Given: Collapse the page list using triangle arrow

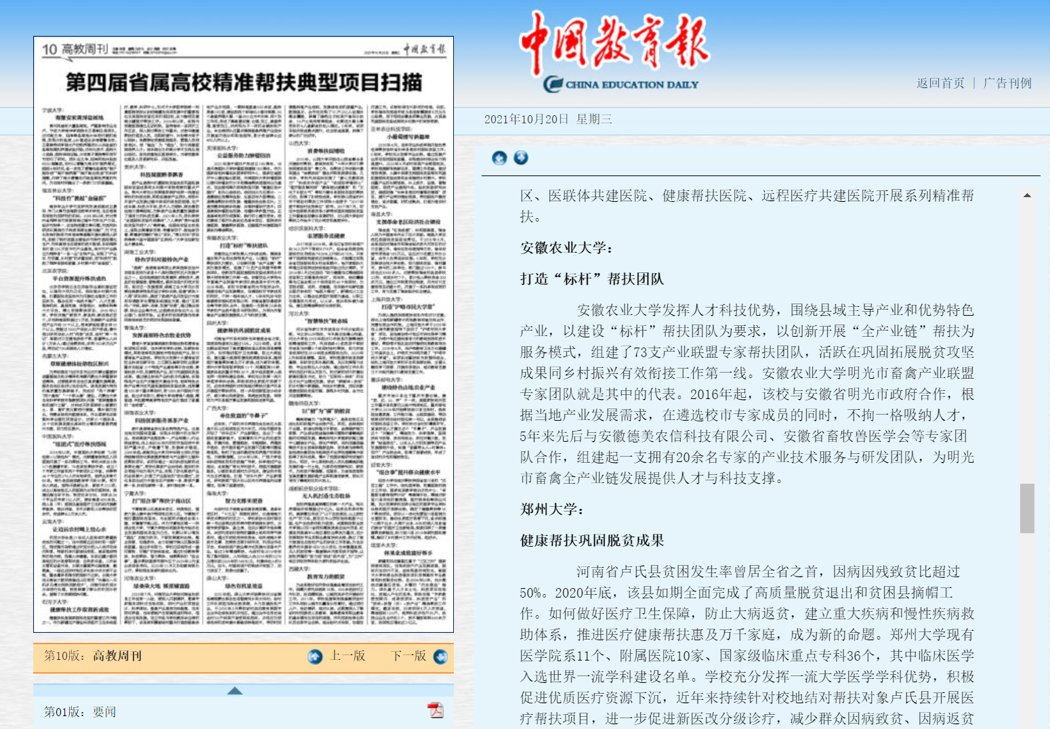Looking at the screenshot, I should coord(234,690).
